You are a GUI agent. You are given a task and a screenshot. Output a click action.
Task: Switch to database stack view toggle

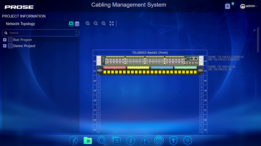[x=77, y=24]
